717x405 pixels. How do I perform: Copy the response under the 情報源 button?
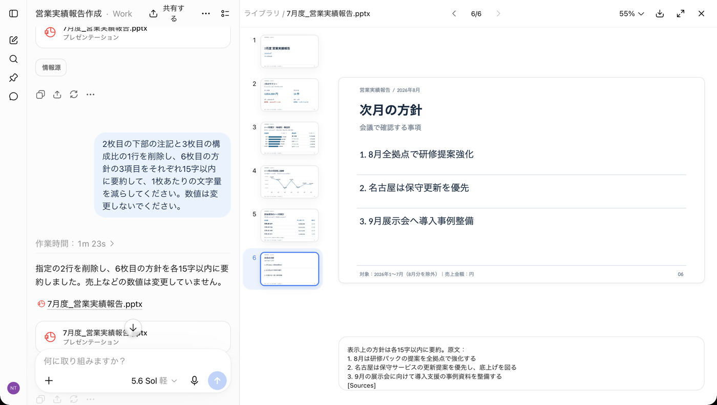pyautogui.click(x=40, y=95)
